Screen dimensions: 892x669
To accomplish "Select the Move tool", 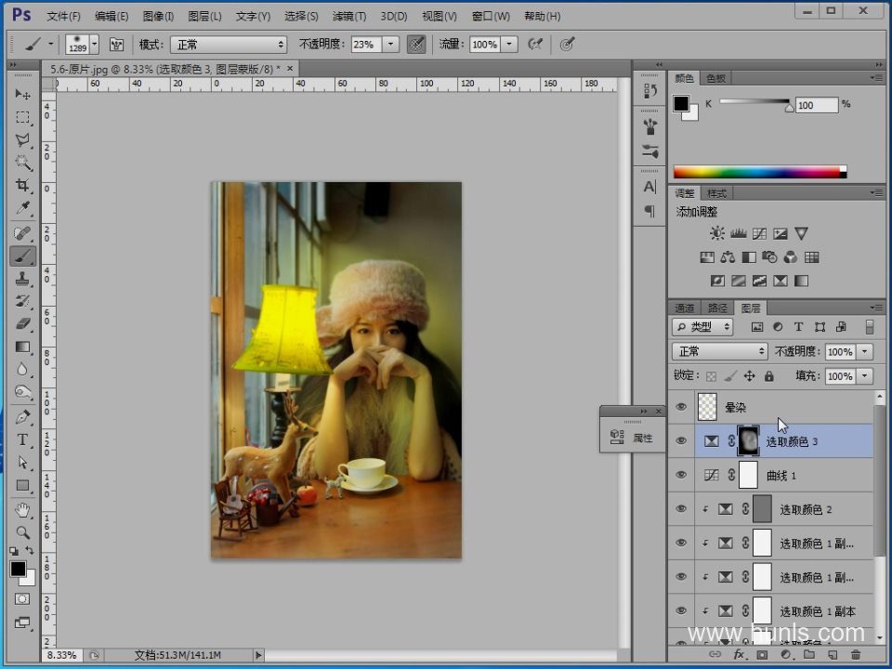I will [22, 94].
